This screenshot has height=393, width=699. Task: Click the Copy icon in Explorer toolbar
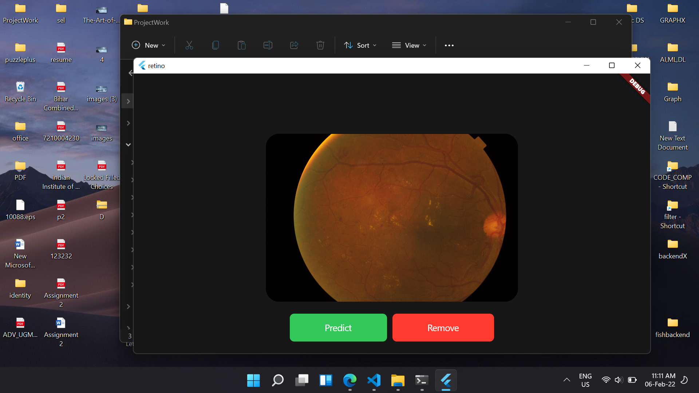click(216, 45)
